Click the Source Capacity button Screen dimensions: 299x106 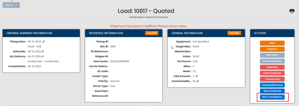pyautogui.click(x=272, y=61)
